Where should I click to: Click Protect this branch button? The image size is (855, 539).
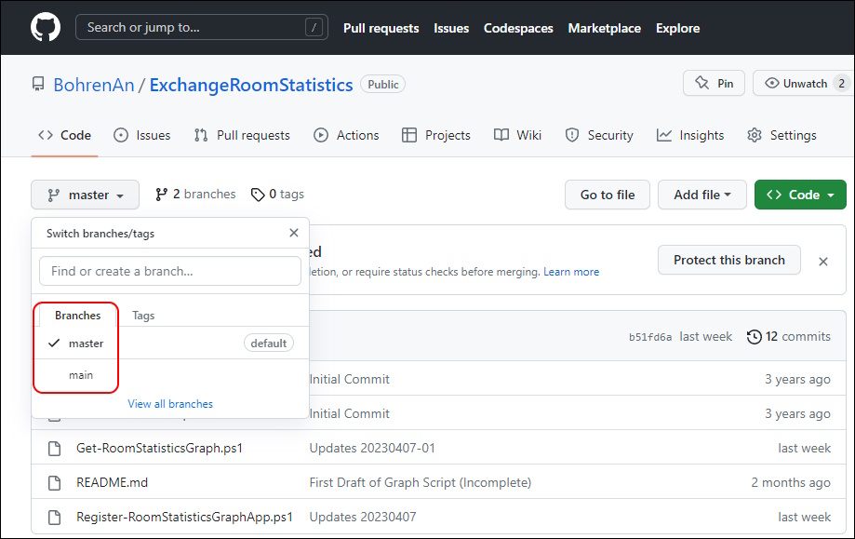(x=728, y=260)
